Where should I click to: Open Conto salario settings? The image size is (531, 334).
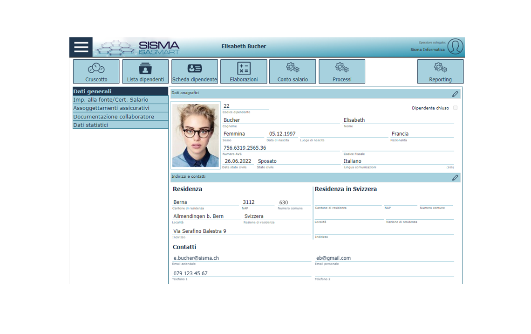[x=293, y=71]
